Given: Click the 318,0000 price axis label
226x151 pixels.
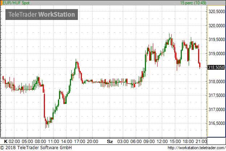Looking at the screenshot, I should tap(217, 82).
